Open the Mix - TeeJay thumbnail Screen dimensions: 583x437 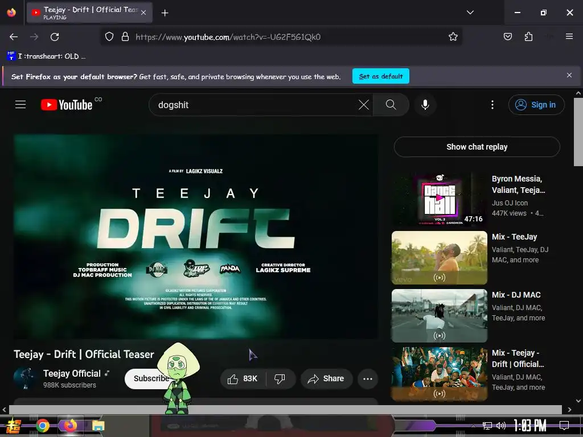pyautogui.click(x=440, y=258)
